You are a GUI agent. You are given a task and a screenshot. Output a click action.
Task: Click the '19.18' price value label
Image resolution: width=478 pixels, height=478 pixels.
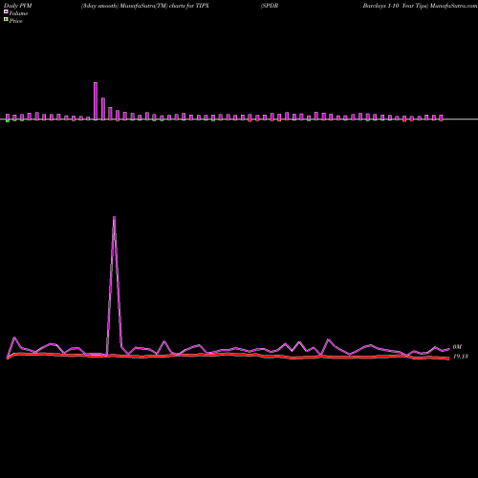(x=460, y=357)
